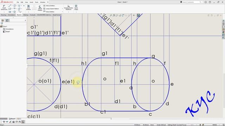
Task: Switch to the Markup tab
Action: 26,15
